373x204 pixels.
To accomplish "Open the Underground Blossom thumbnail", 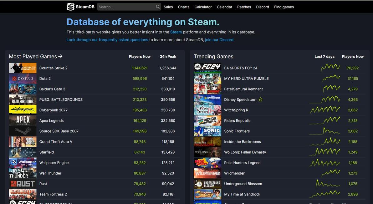I will coord(207,184).
